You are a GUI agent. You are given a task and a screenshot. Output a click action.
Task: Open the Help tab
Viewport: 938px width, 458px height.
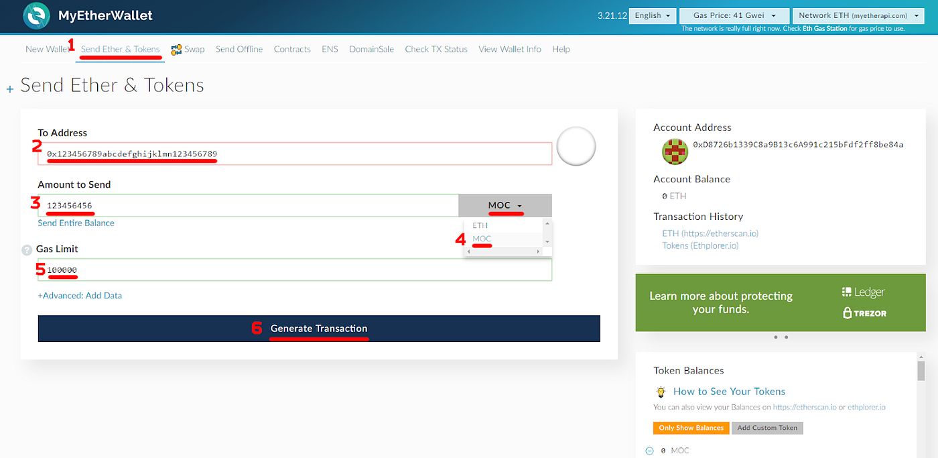click(x=561, y=49)
